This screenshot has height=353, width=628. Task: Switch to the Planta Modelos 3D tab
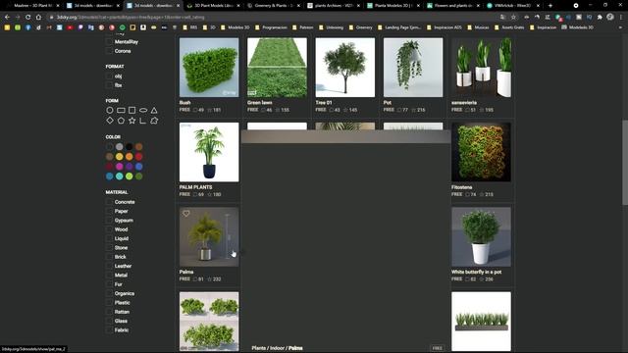coord(393,6)
